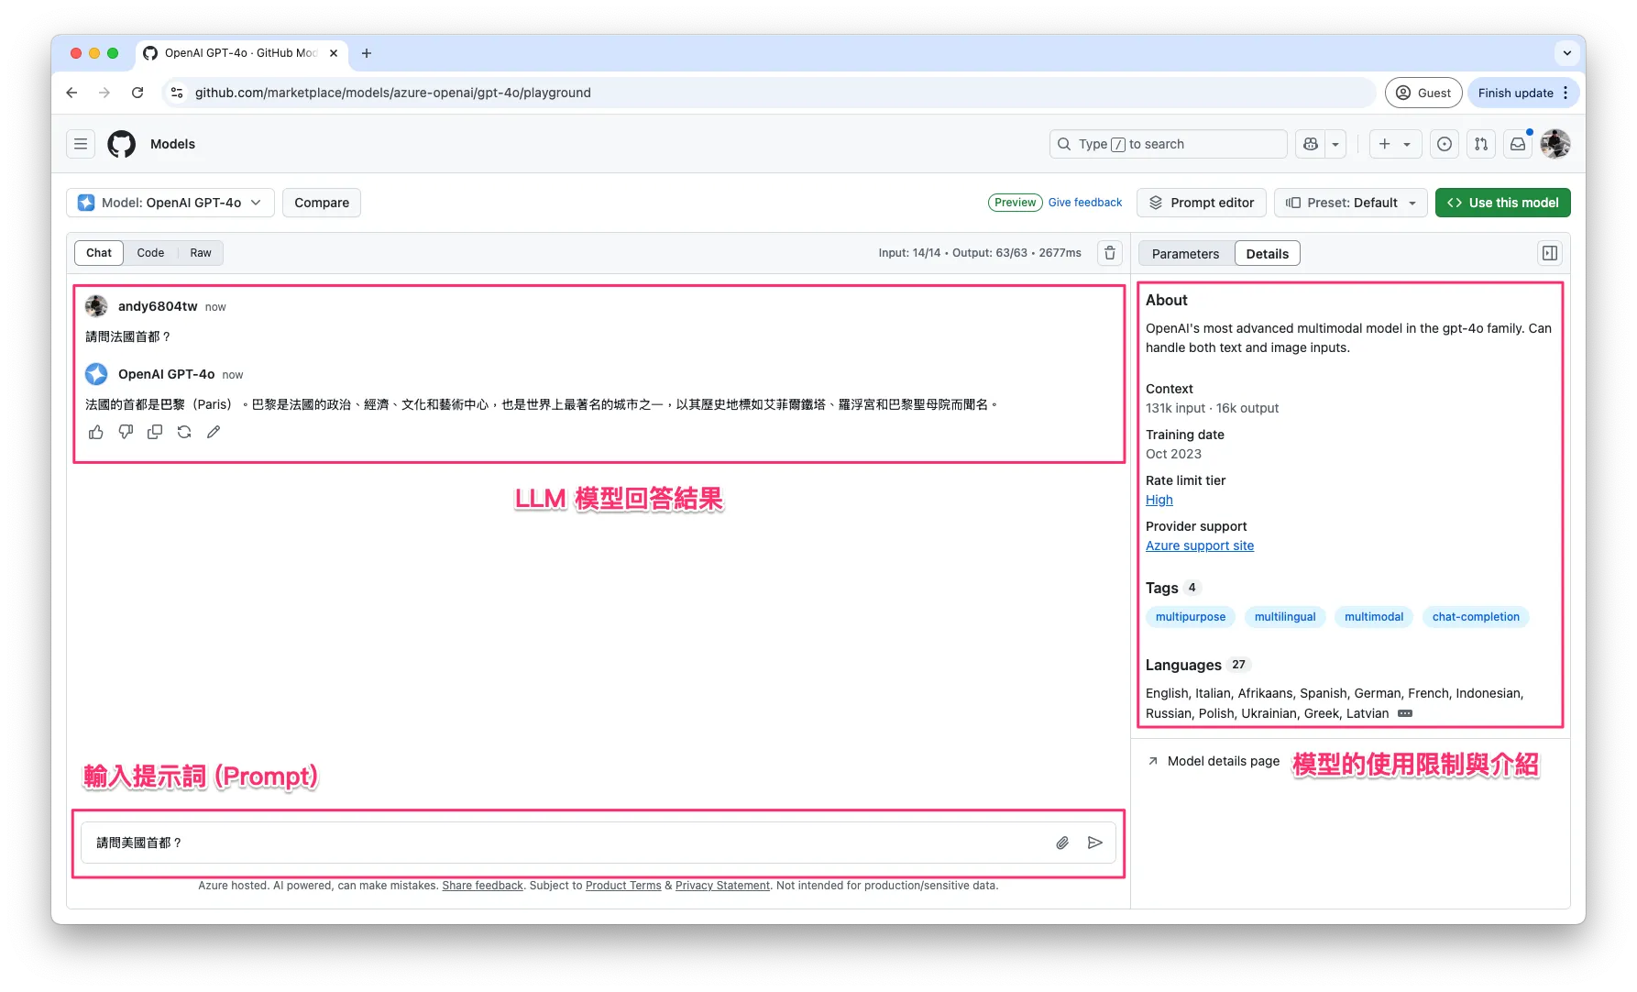Open the issues icon in header
The image size is (1637, 992).
click(1445, 144)
